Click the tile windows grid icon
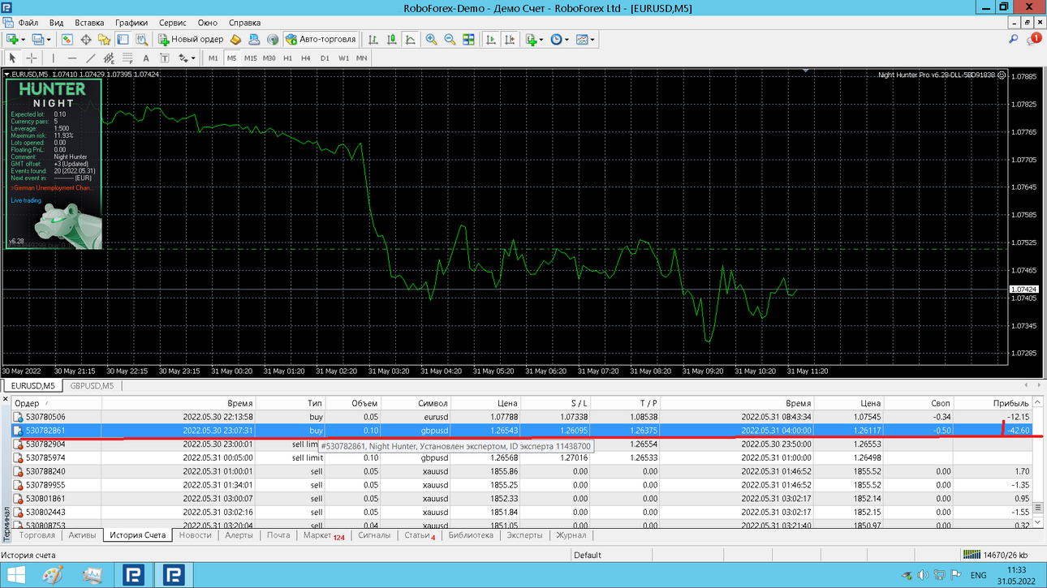The height and width of the screenshot is (588, 1047). (x=468, y=39)
